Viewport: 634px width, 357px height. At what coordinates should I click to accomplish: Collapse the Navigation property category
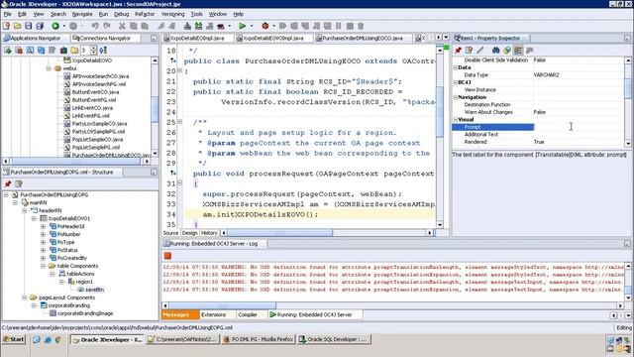pyautogui.click(x=456, y=97)
